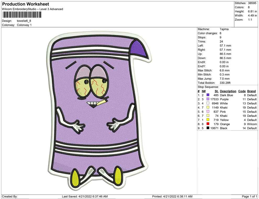The width and height of the screenshot is (259, 199).
Task: Click the Machine value "Tajima"
Action: click(224, 29)
